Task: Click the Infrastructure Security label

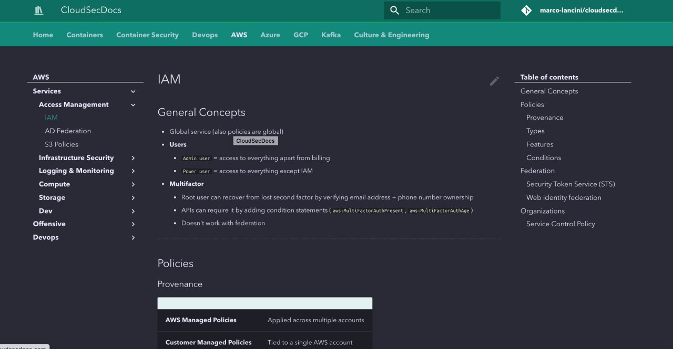Action: coord(76,157)
